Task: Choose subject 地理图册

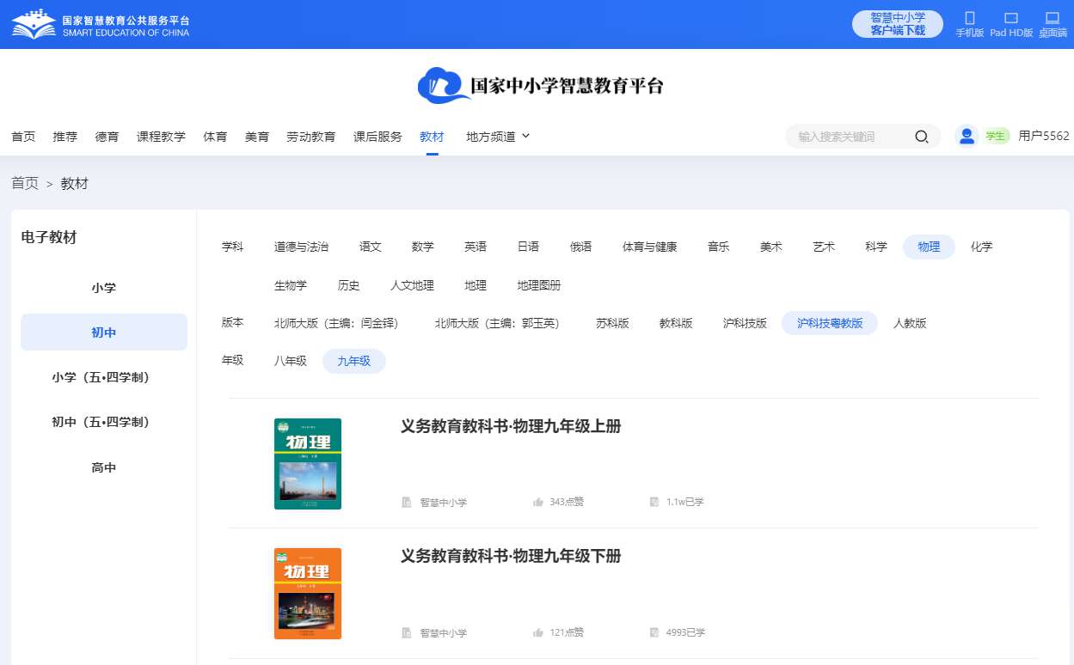Action: point(539,285)
